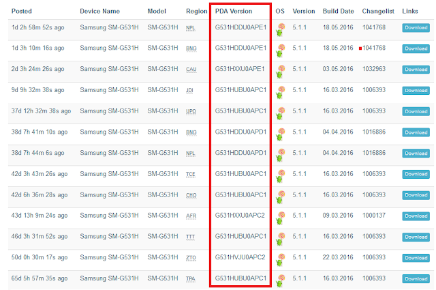Select changelist number 1000137
Screen dimensions: 436x290
pyautogui.click(x=374, y=216)
